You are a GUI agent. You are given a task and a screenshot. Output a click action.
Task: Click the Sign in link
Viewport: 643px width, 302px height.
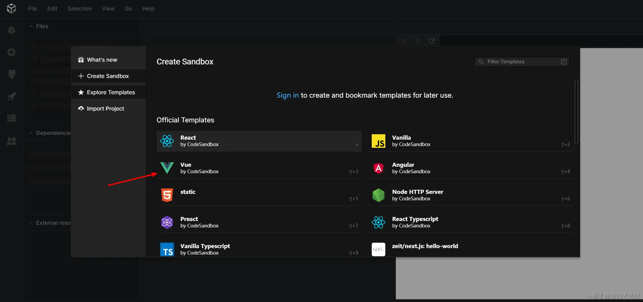pos(288,95)
